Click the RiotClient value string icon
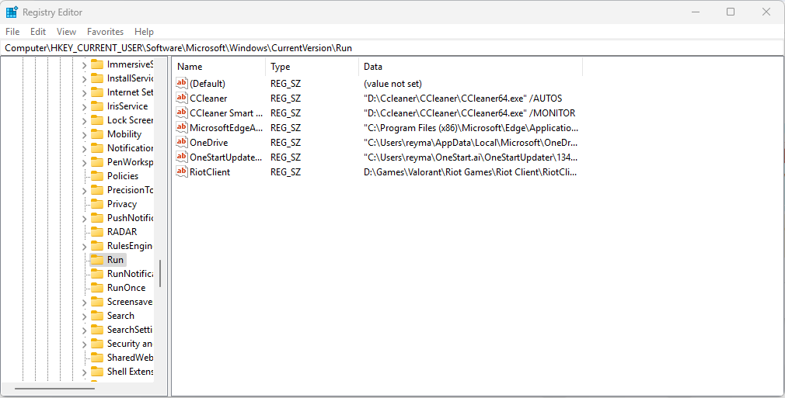Viewport: 785px width, 398px height. click(x=182, y=172)
